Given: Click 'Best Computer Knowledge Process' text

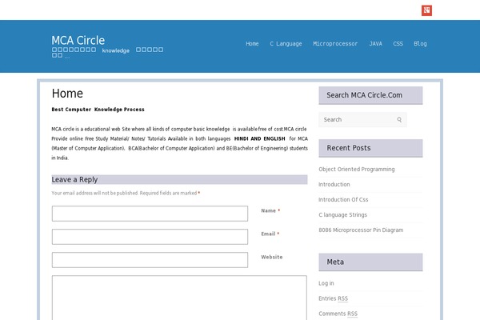Looking at the screenshot, I should click(x=98, y=110).
